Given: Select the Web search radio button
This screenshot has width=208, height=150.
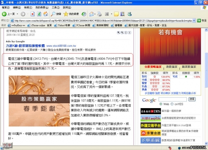Looking at the screenshot, I should pos(161,104).
